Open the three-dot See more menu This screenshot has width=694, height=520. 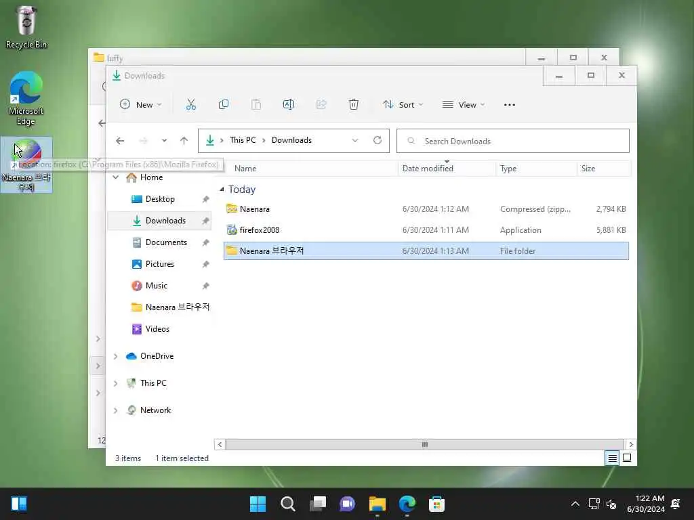[x=510, y=105]
